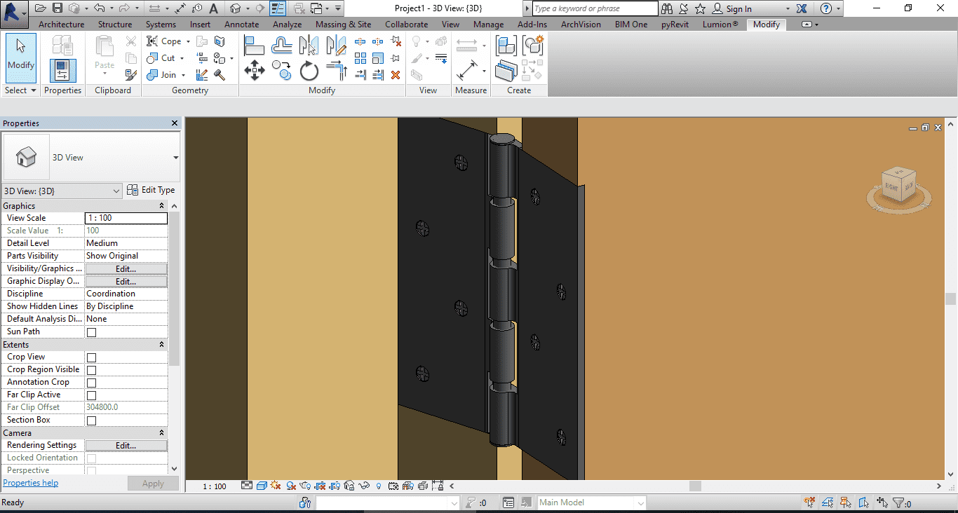Image resolution: width=958 pixels, height=513 pixels.
Task: Toggle the Far Clip Active checkbox
Action: click(91, 395)
